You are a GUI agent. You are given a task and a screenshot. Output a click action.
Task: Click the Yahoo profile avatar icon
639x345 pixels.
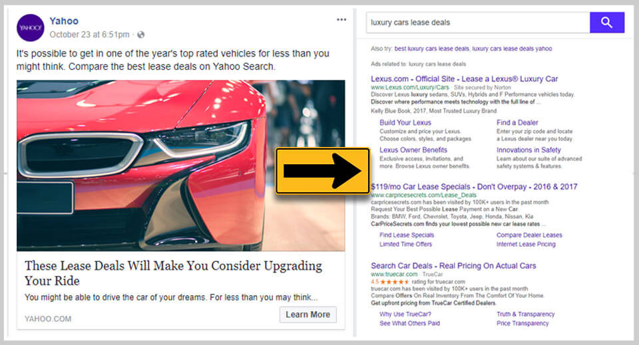tap(31, 28)
